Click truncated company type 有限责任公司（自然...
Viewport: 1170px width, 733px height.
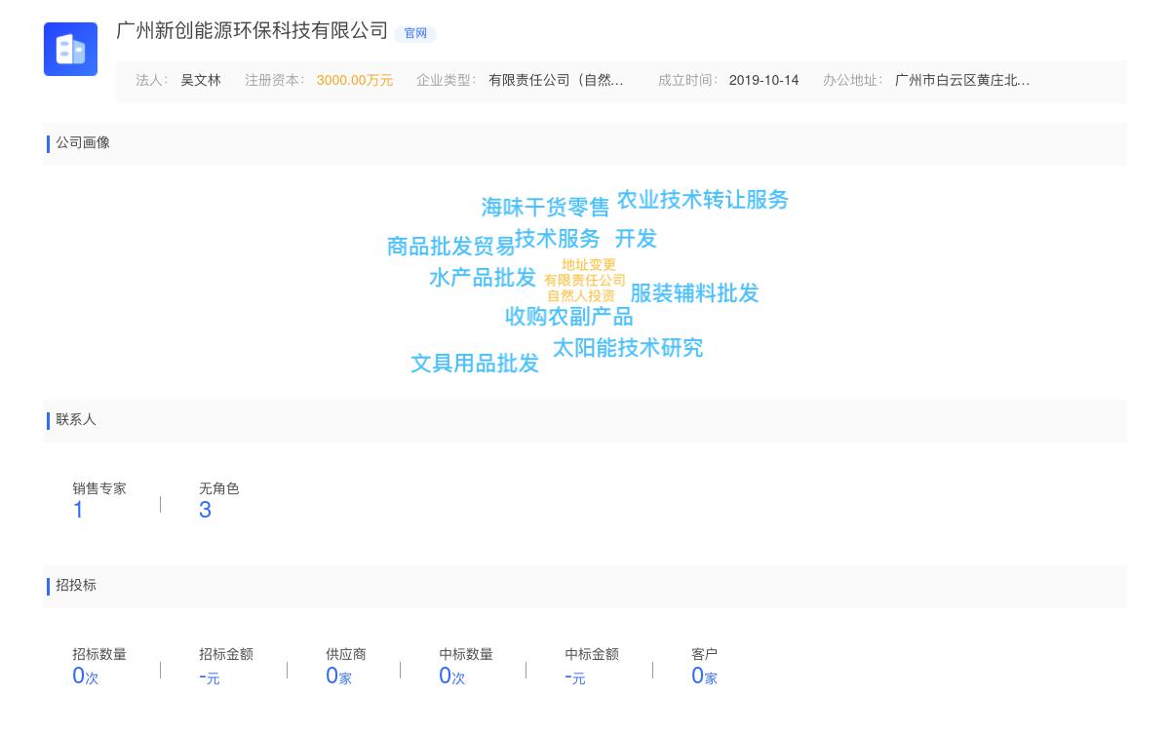point(556,81)
